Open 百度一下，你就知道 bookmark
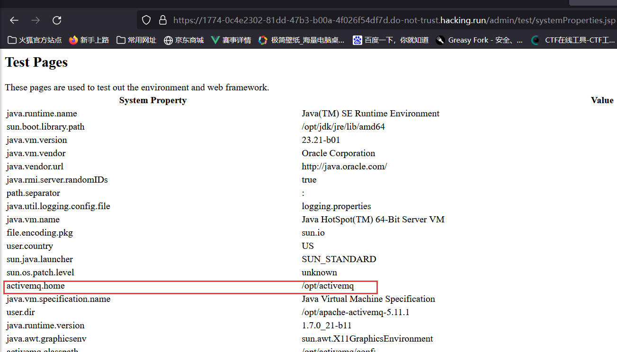Viewport: 617px width, 352px height. pyautogui.click(x=391, y=40)
